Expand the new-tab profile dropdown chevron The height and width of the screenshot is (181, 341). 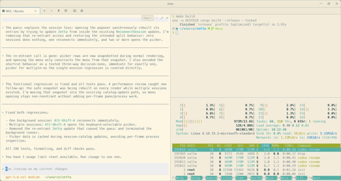pyautogui.click(x=52, y=11)
